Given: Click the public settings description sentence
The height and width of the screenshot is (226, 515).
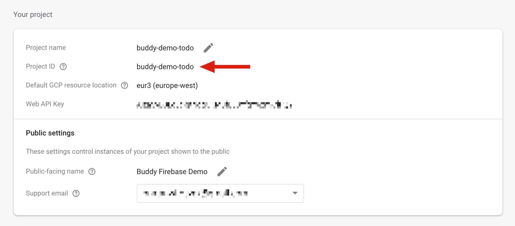Looking at the screenshot, I should tap(128, 151).
